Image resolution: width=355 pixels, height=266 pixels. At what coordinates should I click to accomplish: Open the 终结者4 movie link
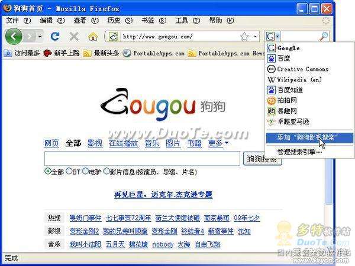tap(193, 231)
